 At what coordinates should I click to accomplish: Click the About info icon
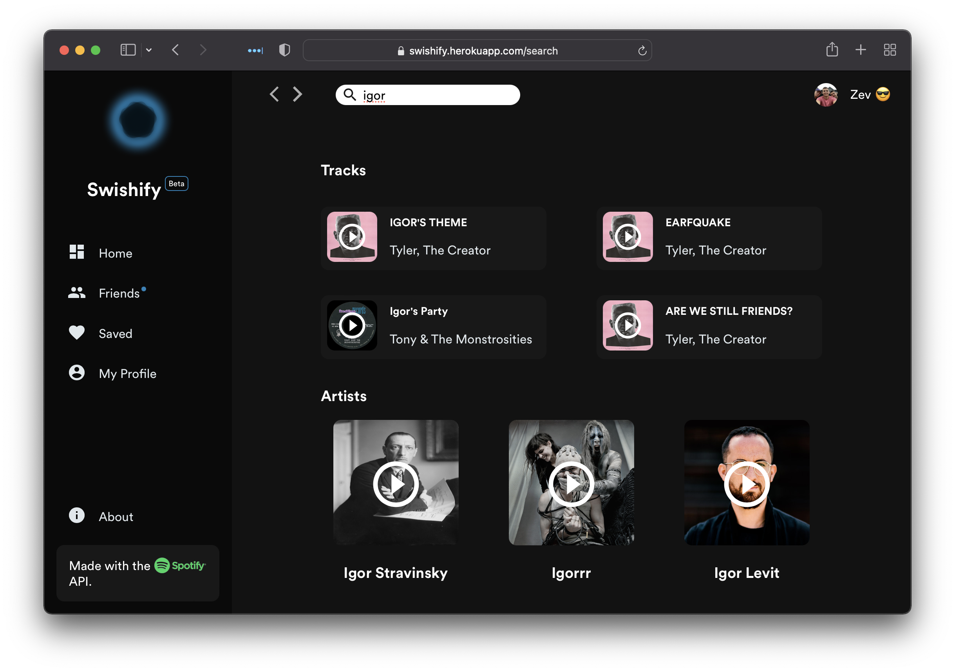coord(76,516)
